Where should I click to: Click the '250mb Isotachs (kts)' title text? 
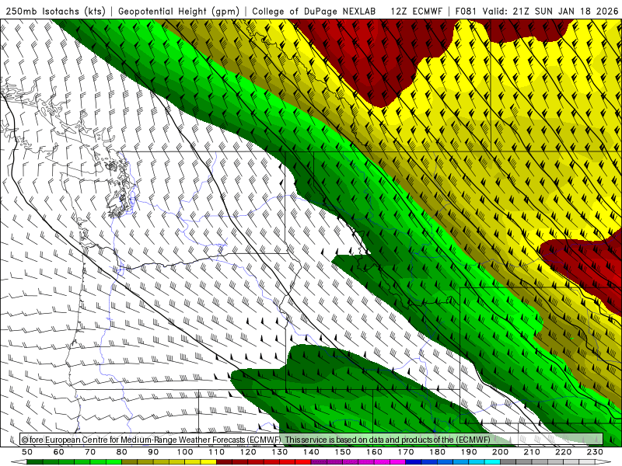pos(56,12)
